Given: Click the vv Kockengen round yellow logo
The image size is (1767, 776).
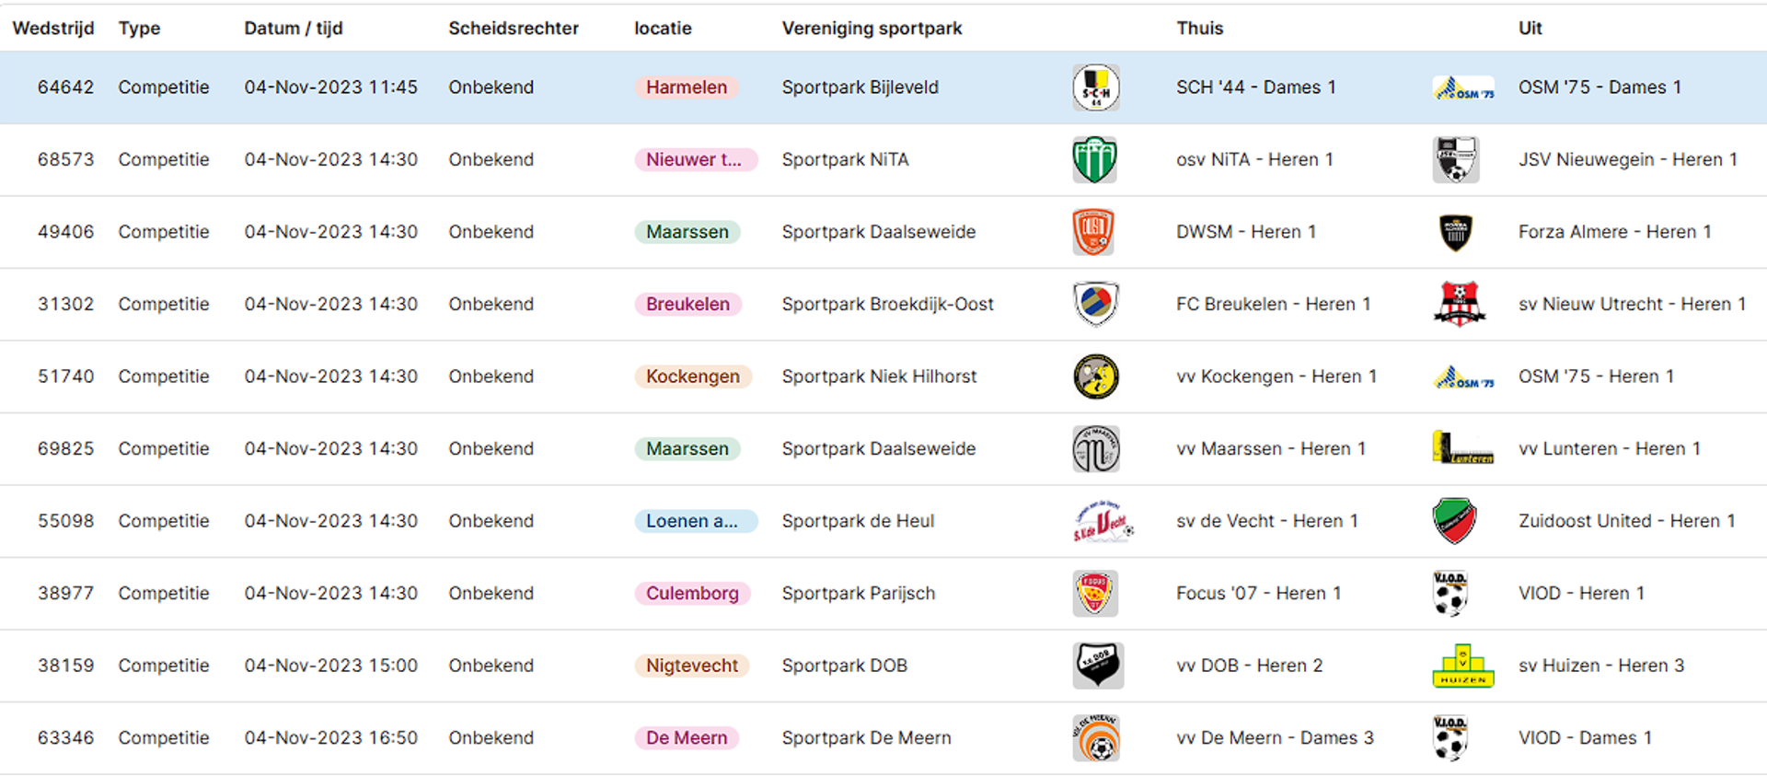Looking at the screenshot, I should [x=1096, y=376].
